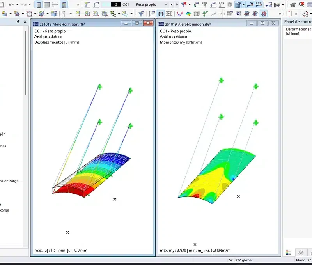Toggle result diagram eye icon
The width and height of the screenshot is (312, 265).
pos(250,4)
